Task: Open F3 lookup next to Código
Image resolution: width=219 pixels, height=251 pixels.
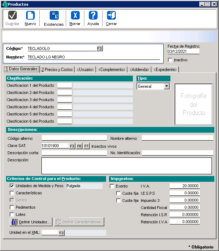Action: (x=100, y=48)
